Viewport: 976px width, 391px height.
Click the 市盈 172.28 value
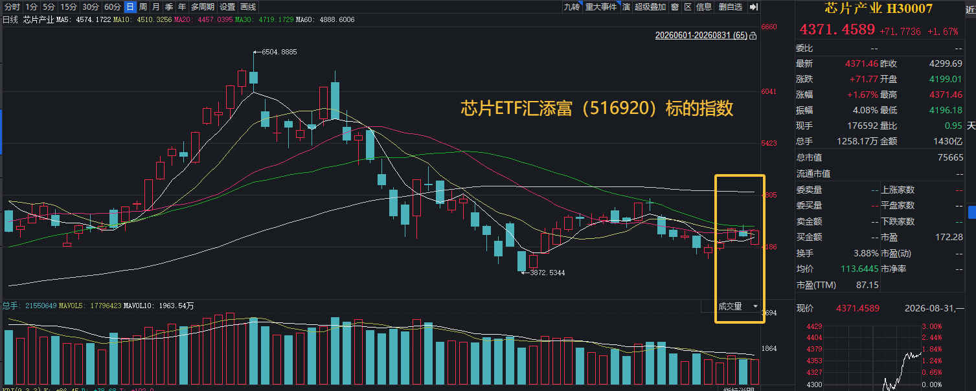coord(950,238)
